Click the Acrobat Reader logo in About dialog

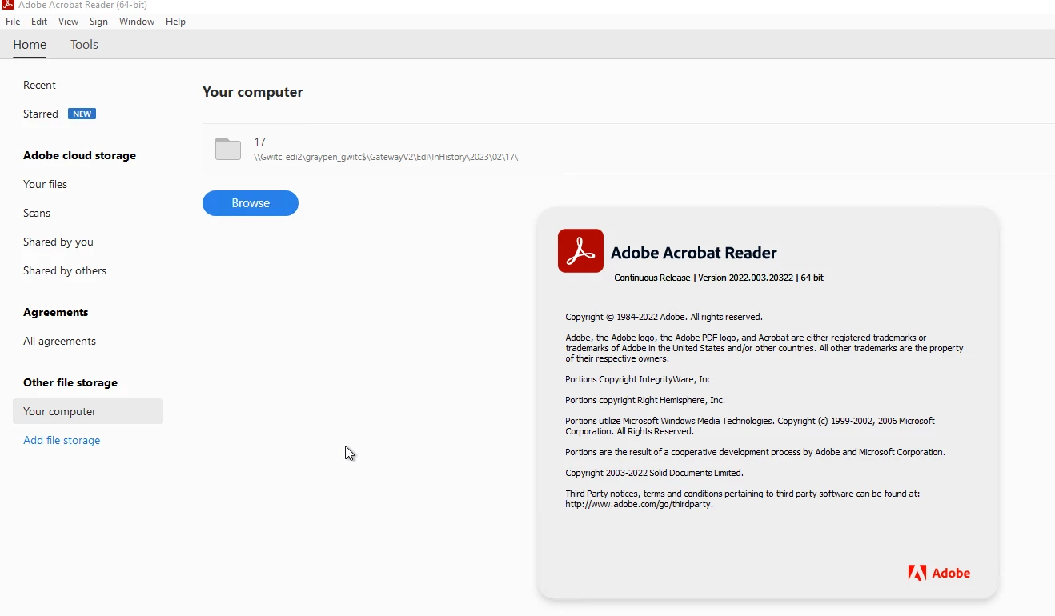[580, 251]
